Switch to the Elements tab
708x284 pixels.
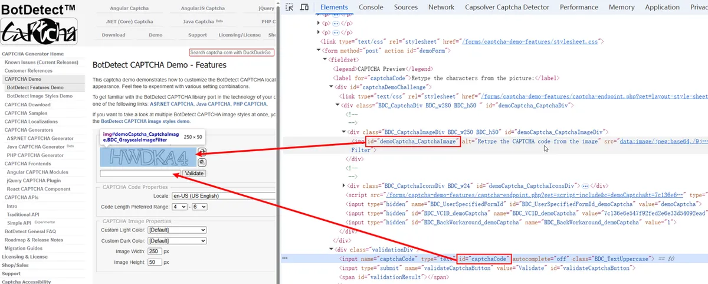(334, 7)
